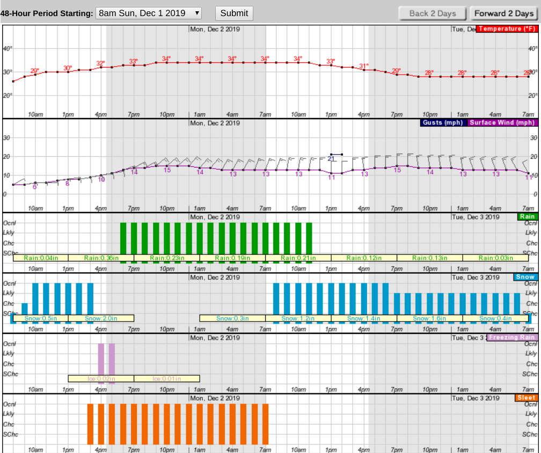
Task: Click the Ice:0.02in accumulation box
Action: [101, 378]
